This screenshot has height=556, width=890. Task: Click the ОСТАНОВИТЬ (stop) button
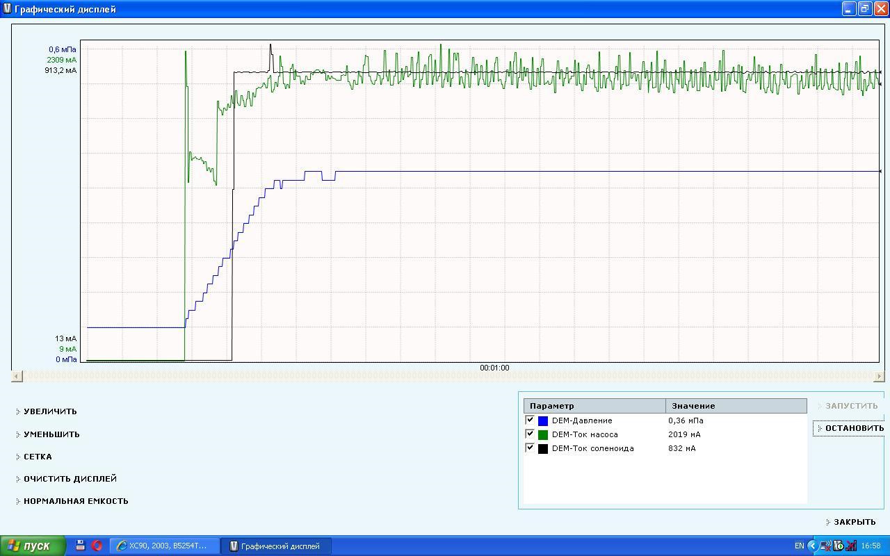pyautogui.click(x=848, y=428)
